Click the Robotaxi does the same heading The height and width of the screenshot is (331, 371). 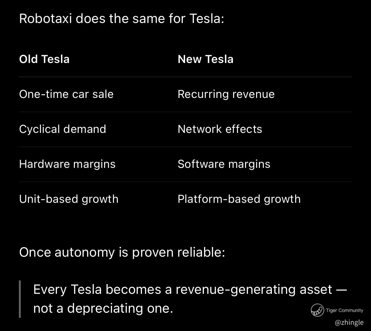pos(121,19)
